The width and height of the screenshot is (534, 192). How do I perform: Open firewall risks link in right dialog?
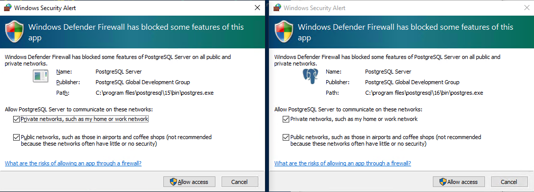point(343,163)
